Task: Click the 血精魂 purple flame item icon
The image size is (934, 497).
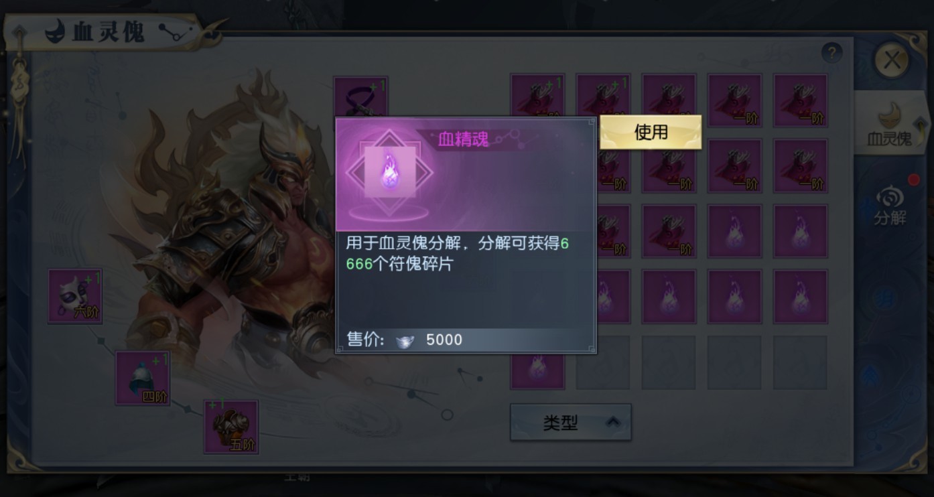Action: click(389, 172)
